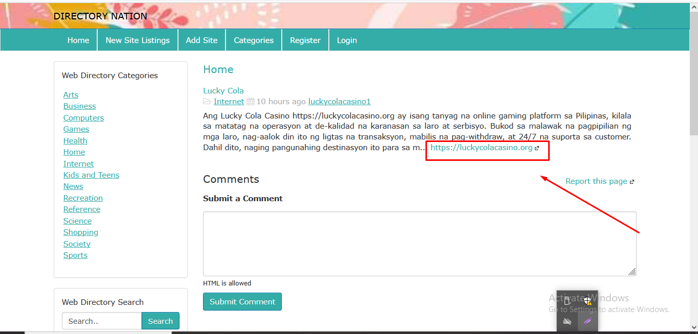Click external-link icon beside Report this page
The width and height of the screenshot is (698, 334).
[632, 182]
